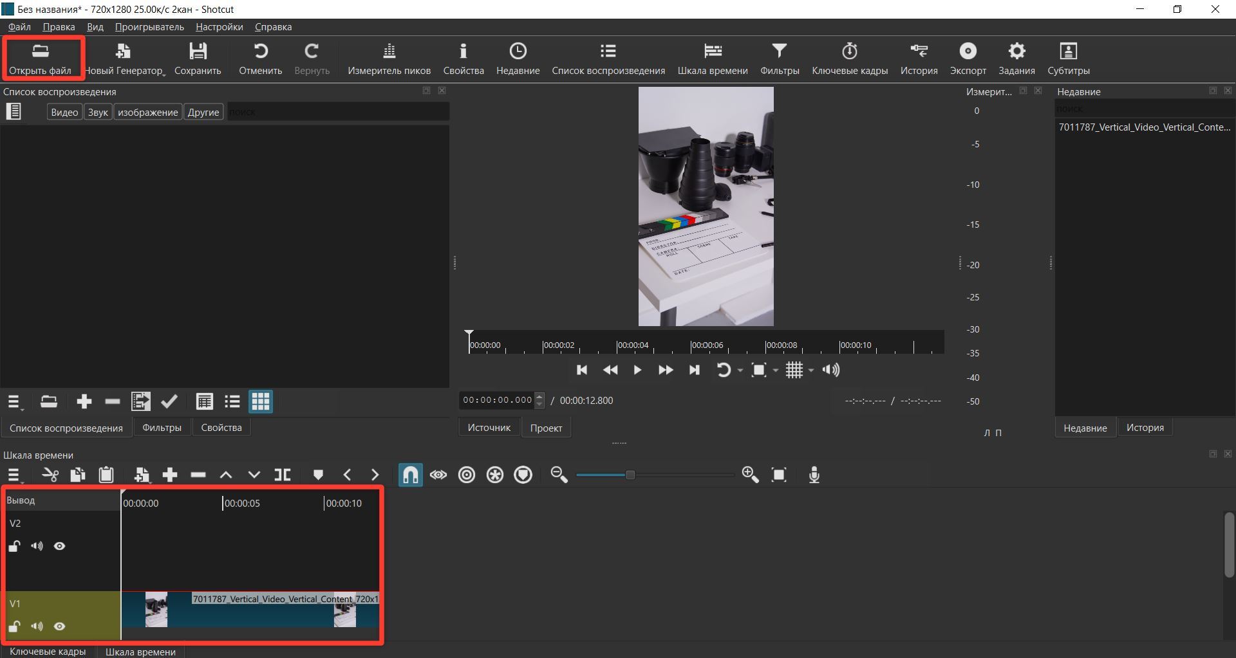Open the Настройки menu

219,27
